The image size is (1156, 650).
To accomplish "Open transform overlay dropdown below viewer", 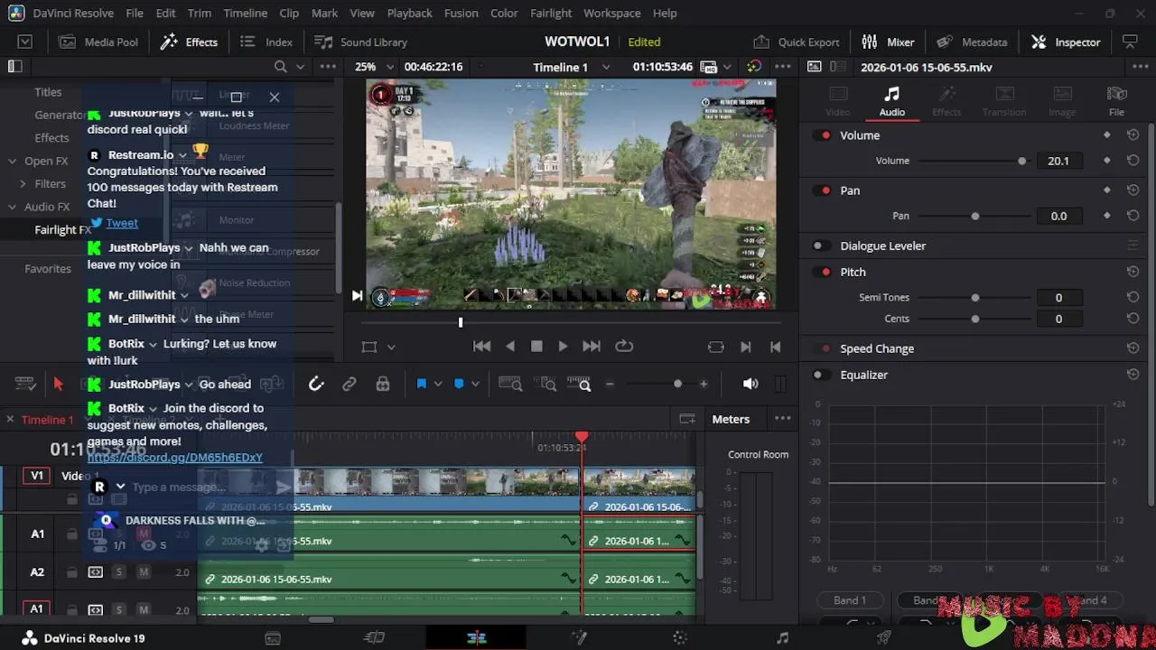I will click(391, 347).
